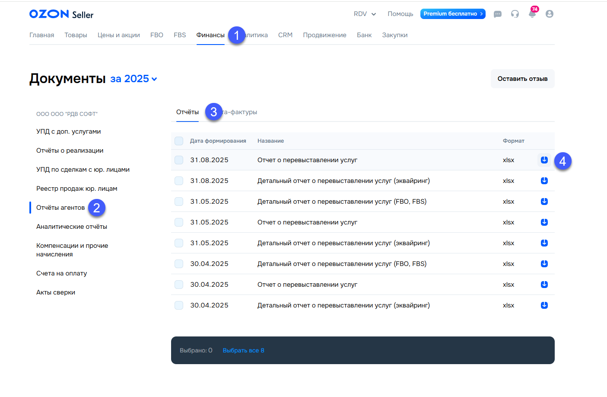Screen dimensions: 607x397
Task: Open the RDV account dropdown
Action: point(365,14)
